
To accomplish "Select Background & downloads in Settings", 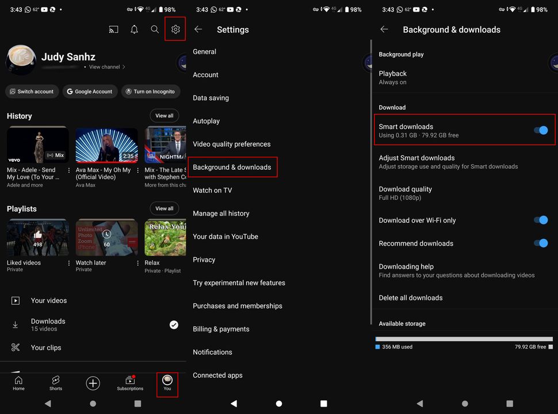I will click(232, 167).
